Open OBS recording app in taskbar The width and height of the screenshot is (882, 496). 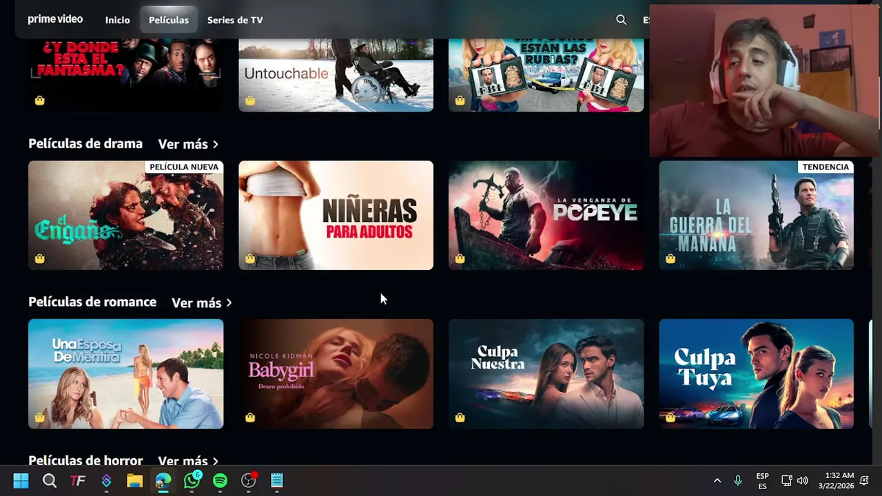[249, 480]
